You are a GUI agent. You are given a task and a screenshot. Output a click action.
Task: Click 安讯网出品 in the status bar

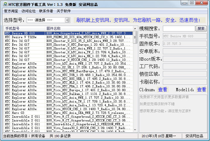pyautogui.click(x=194, y=136)
